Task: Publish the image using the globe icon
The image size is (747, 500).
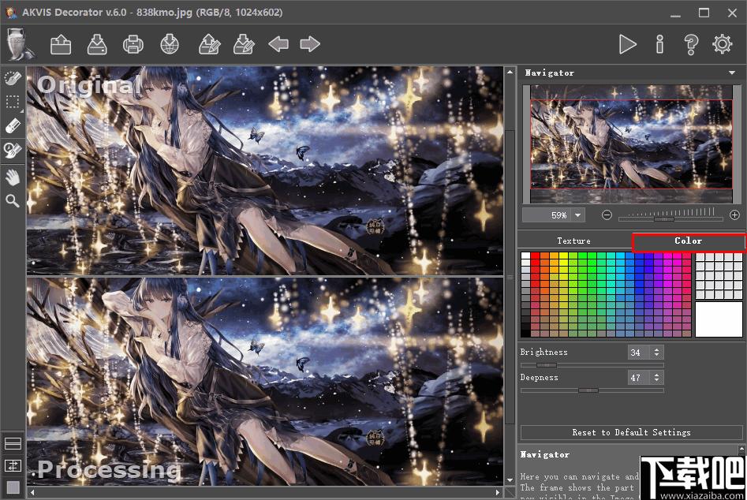Action: click(x=170, y=44)
